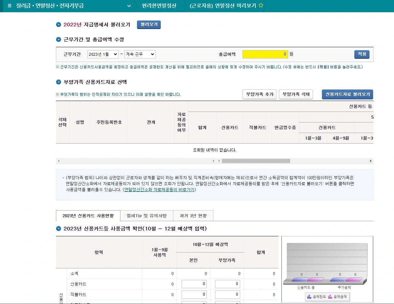Click the star icon next to 연말정산 미리보기
The image size is (394, 304).
(260, 6)
